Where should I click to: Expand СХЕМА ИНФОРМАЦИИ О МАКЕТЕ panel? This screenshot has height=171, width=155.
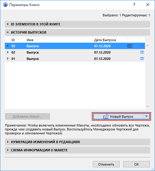[x=77, y=150]
